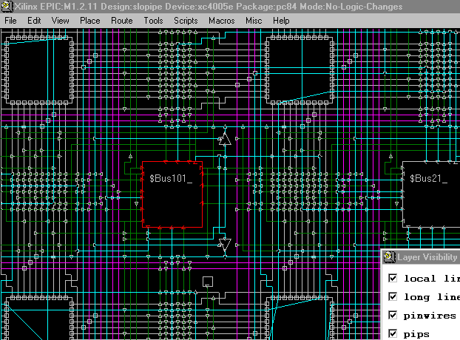Click the $Bus101_ label text

(x=171, y=179)
